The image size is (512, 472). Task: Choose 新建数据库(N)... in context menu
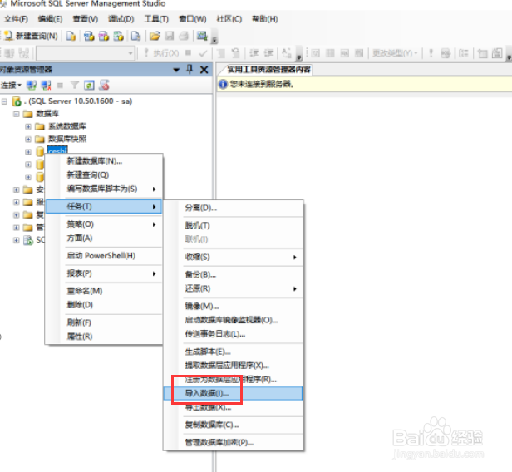[x=104, y=161]
